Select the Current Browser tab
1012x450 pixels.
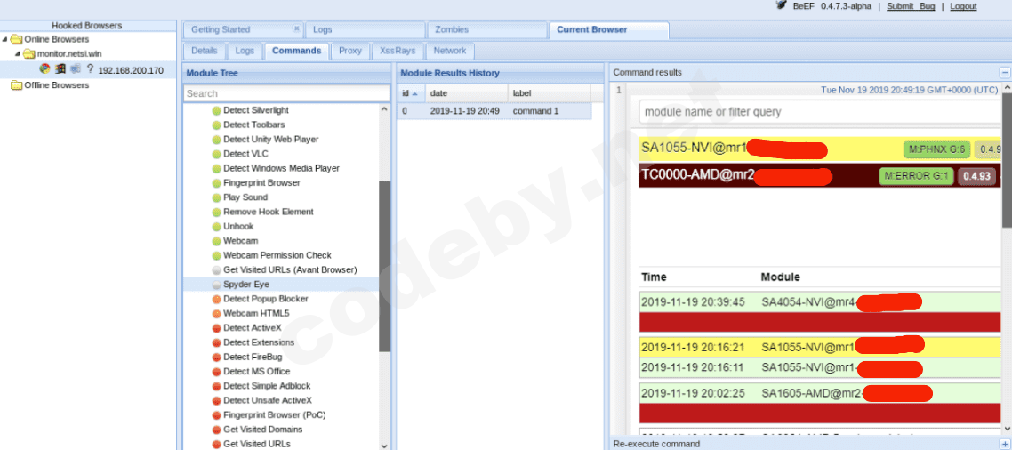pyautogui.click(x=609, y=29)
